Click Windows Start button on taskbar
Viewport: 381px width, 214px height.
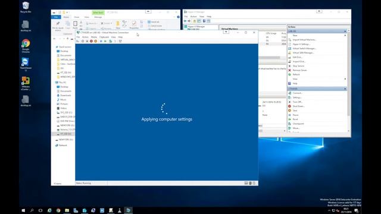click(23, 210)
